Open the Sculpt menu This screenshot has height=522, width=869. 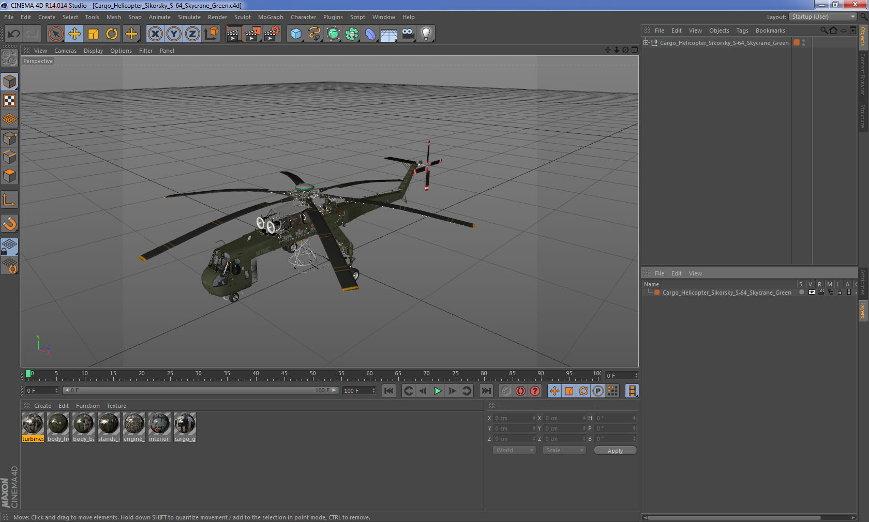242,17
